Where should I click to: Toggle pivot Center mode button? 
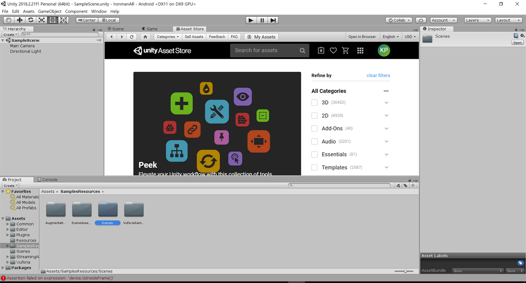[x=87, y=20]
